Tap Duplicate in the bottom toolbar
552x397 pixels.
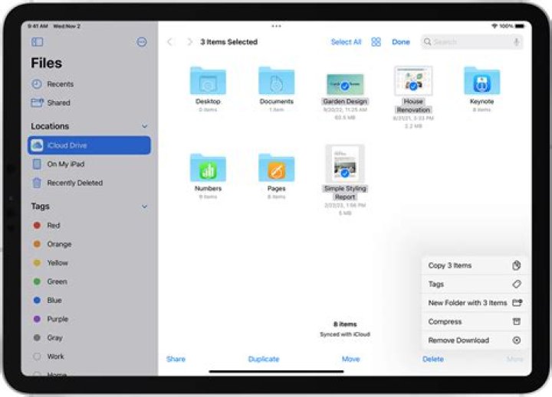coord(264,359)
